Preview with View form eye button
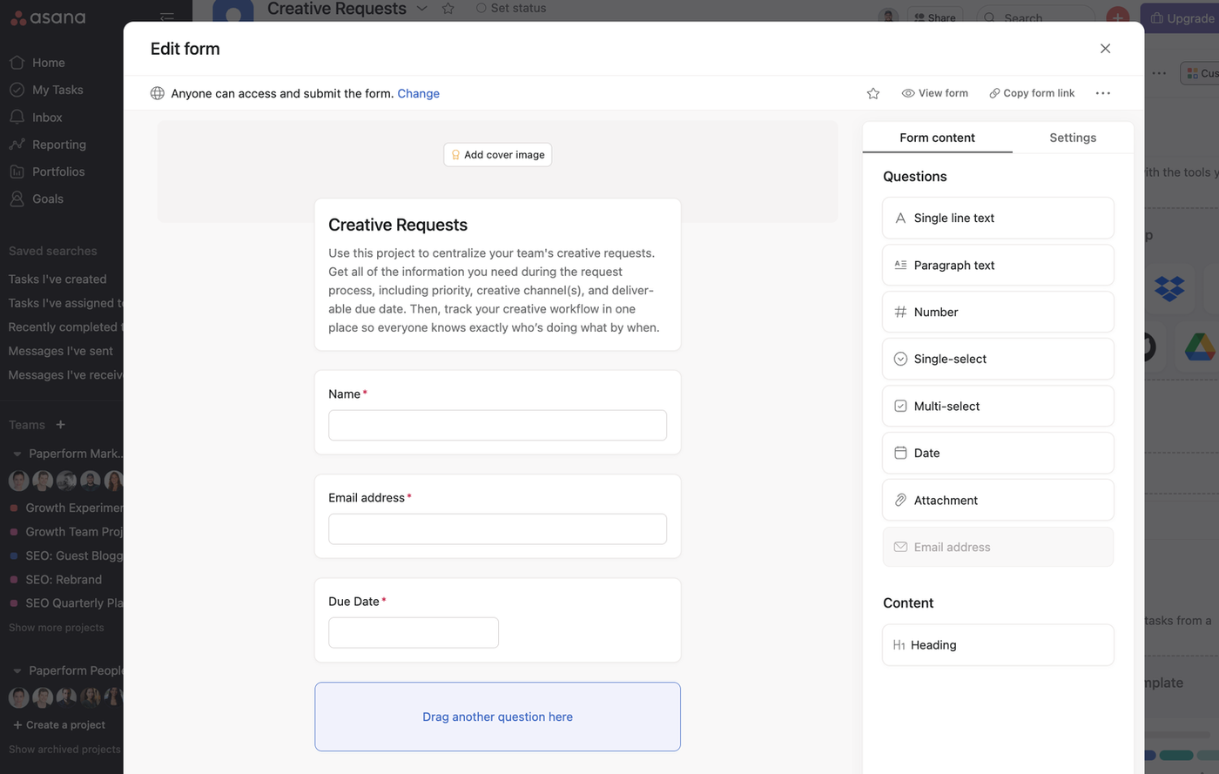The width and height of the screenshot is (1219, 774). point(934,93)
